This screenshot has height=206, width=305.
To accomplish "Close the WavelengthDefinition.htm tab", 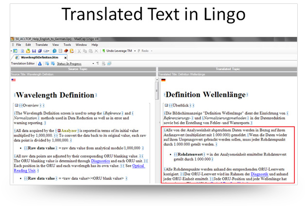I will [x=66, y=58].
